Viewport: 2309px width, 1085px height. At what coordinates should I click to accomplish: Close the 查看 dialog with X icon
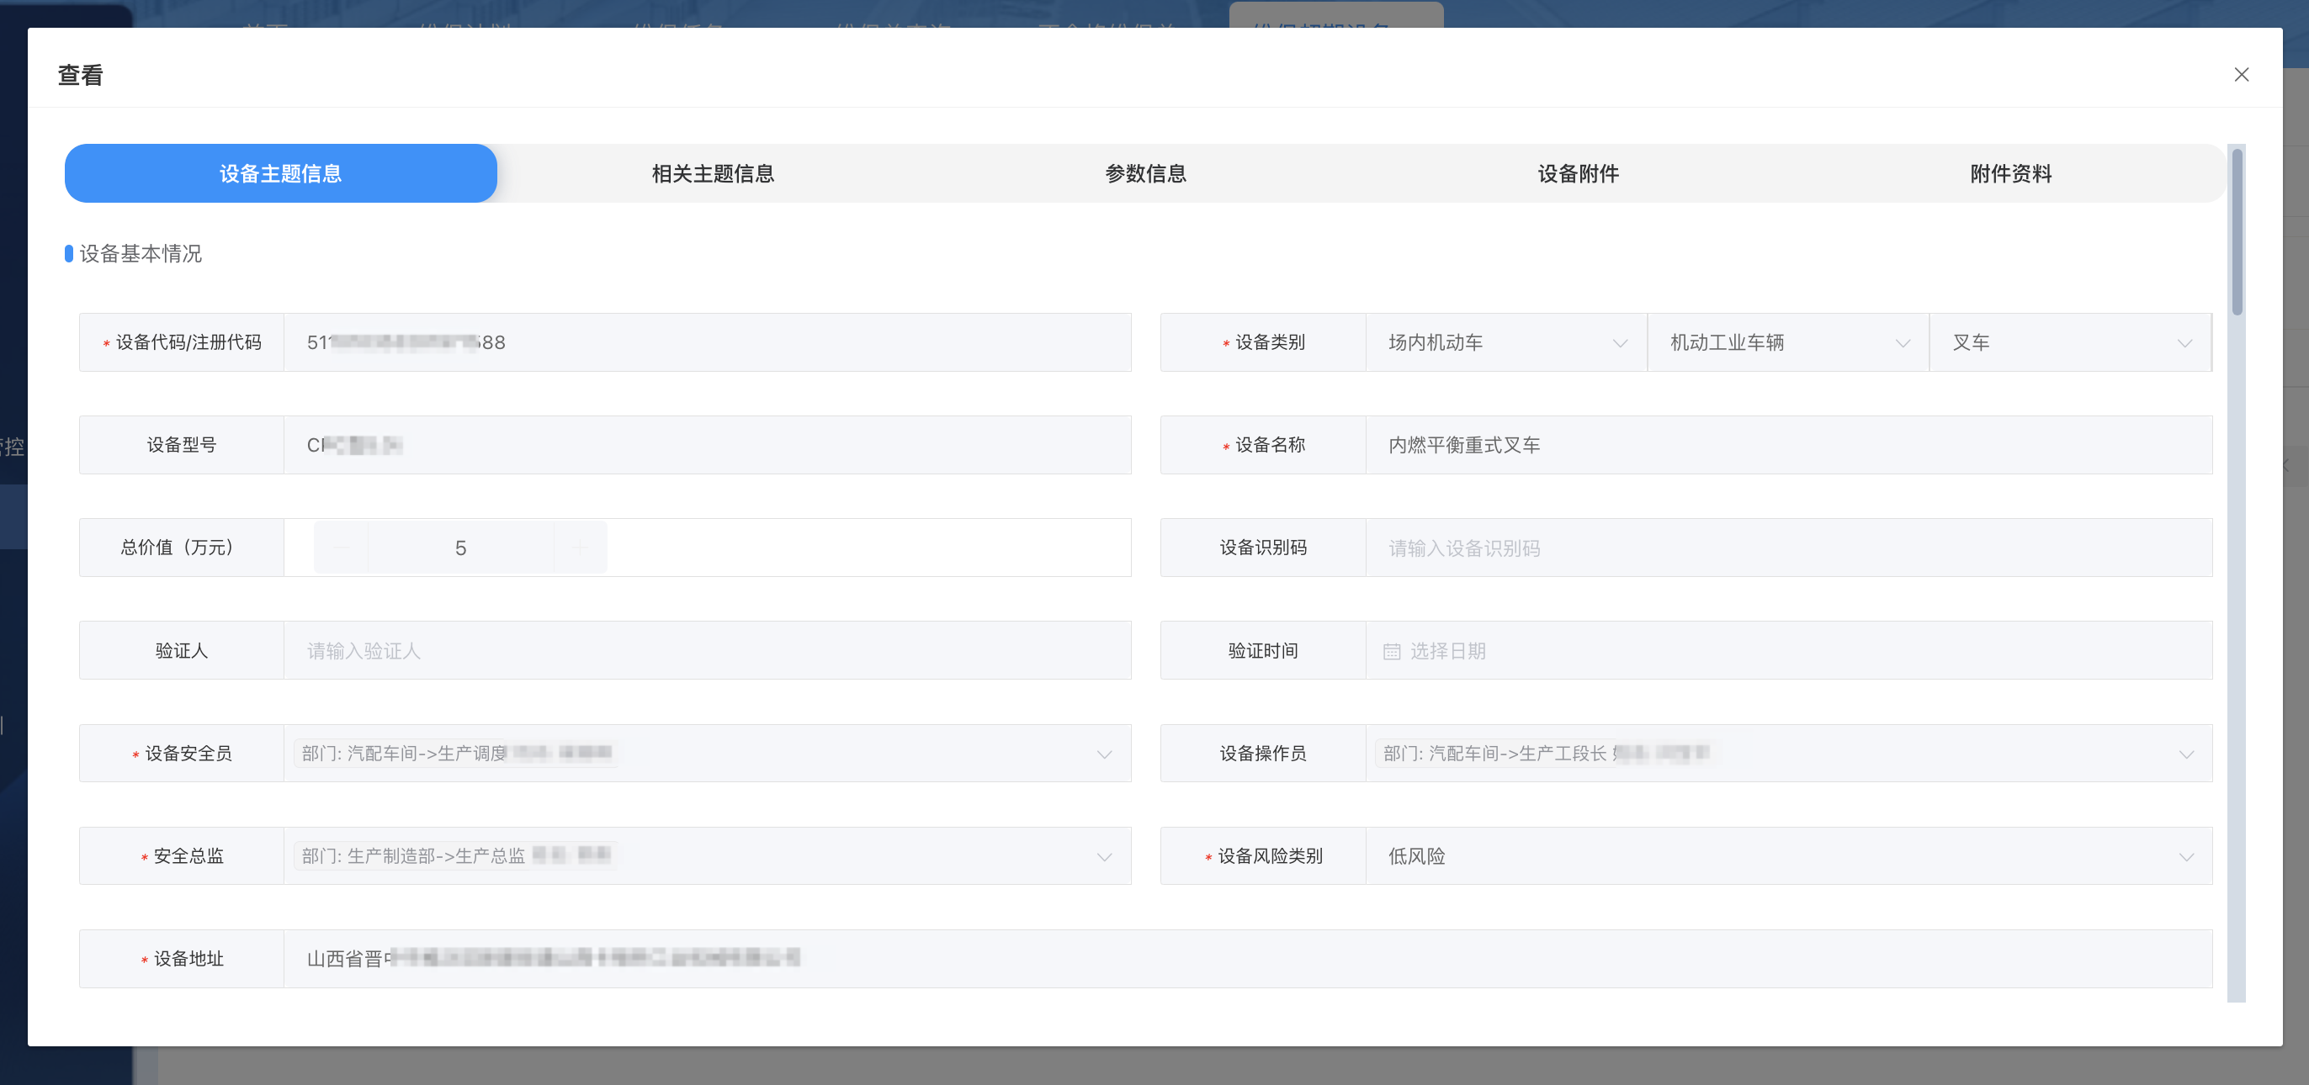pos(2241,74)
